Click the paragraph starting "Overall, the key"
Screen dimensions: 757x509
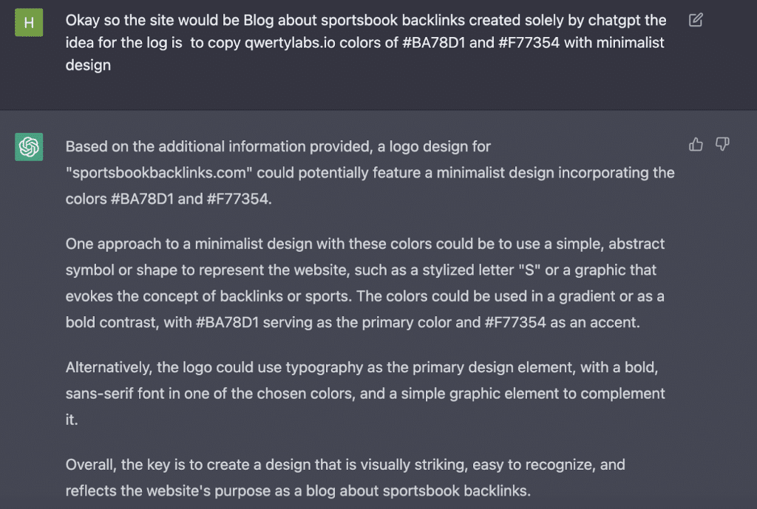point(345,477)
